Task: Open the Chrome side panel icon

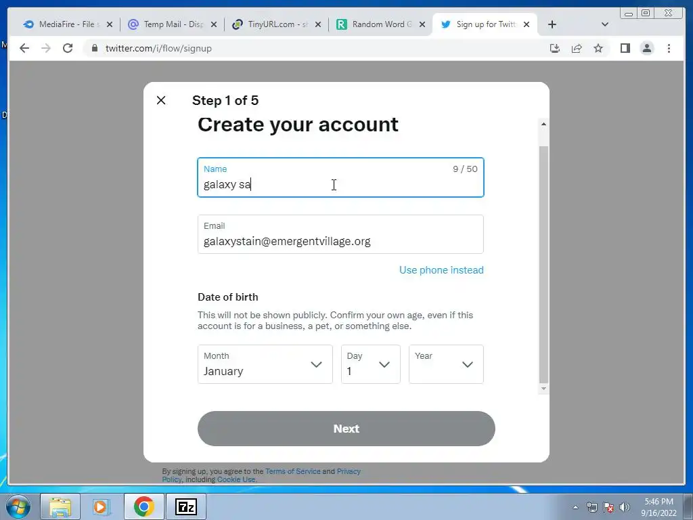Action: (625, 48)
